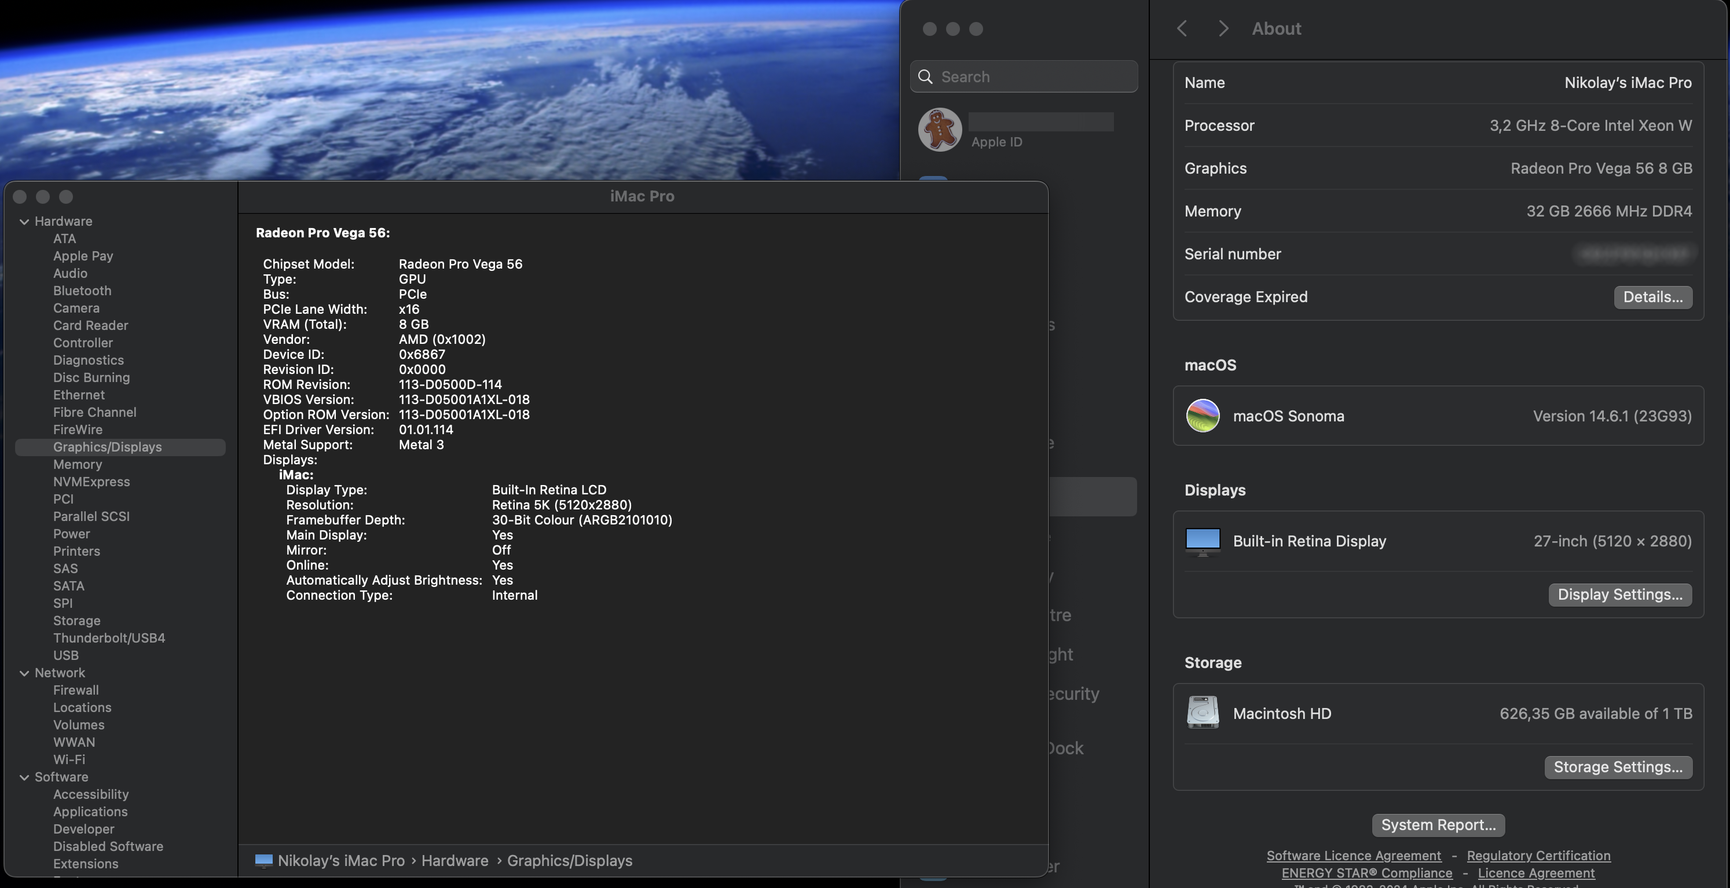Click the back arrow in About header
Image resolution: width=1730 pixels, height=888 pixels.
[x=1182, y=29]
